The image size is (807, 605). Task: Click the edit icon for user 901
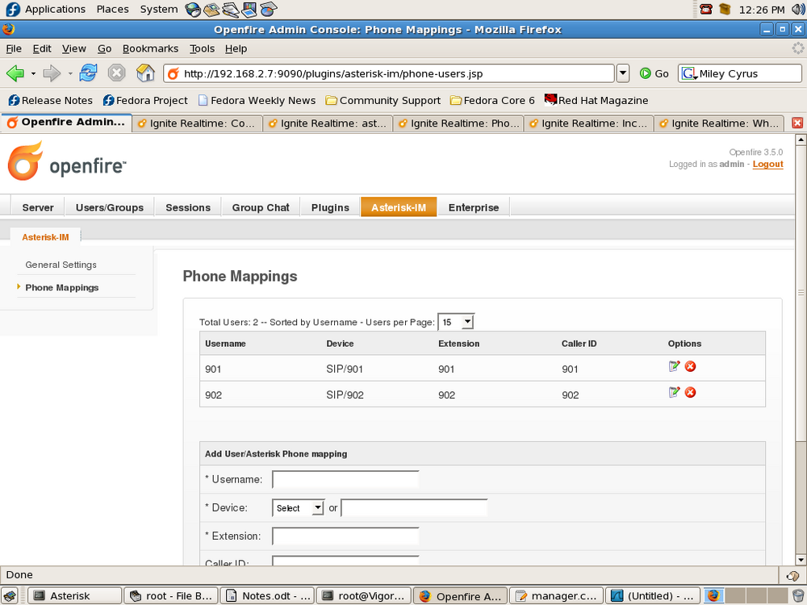click(x=674, y=366)
